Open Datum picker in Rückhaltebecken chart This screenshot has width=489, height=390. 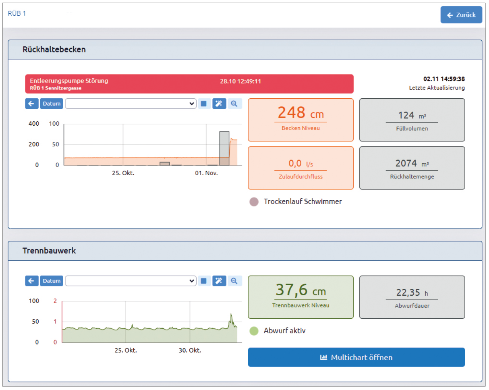pyautogui.click(x=52, y=104)
